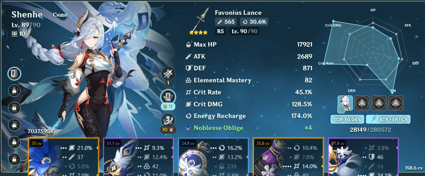Image resolution: width=425 pixels, height=176 pixels.
Task: Click the second locked constellation icon
Action: click(14, 107)
